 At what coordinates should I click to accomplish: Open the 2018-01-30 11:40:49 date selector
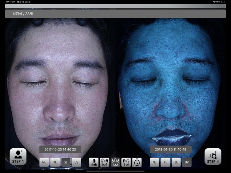point(171,150)
